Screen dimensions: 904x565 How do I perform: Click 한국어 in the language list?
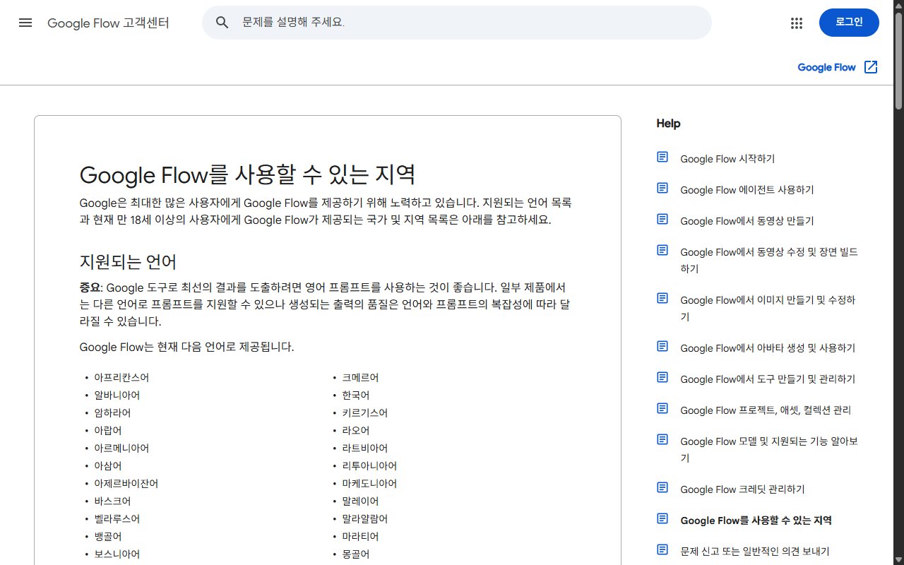point(356,395)
